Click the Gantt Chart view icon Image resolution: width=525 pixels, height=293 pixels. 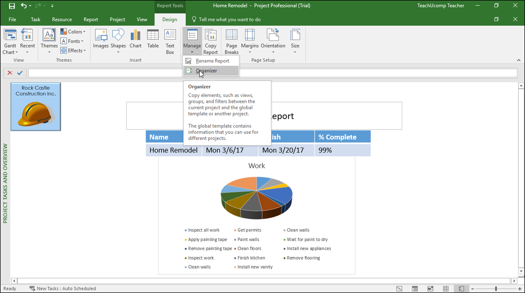[10, 35]
